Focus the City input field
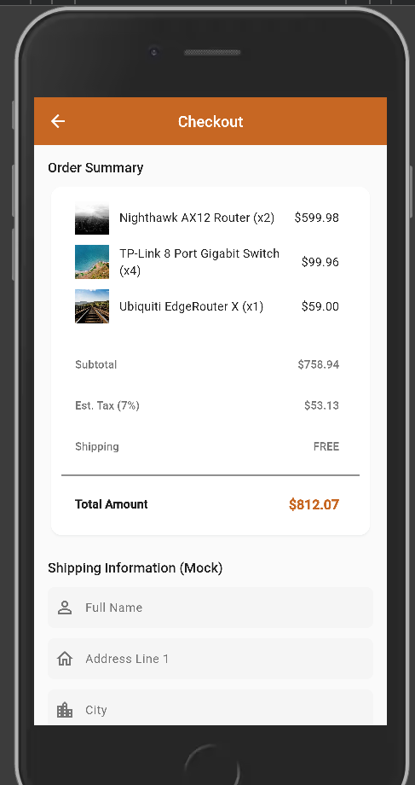This screenshot has height=785, width=415. [210, 707]
